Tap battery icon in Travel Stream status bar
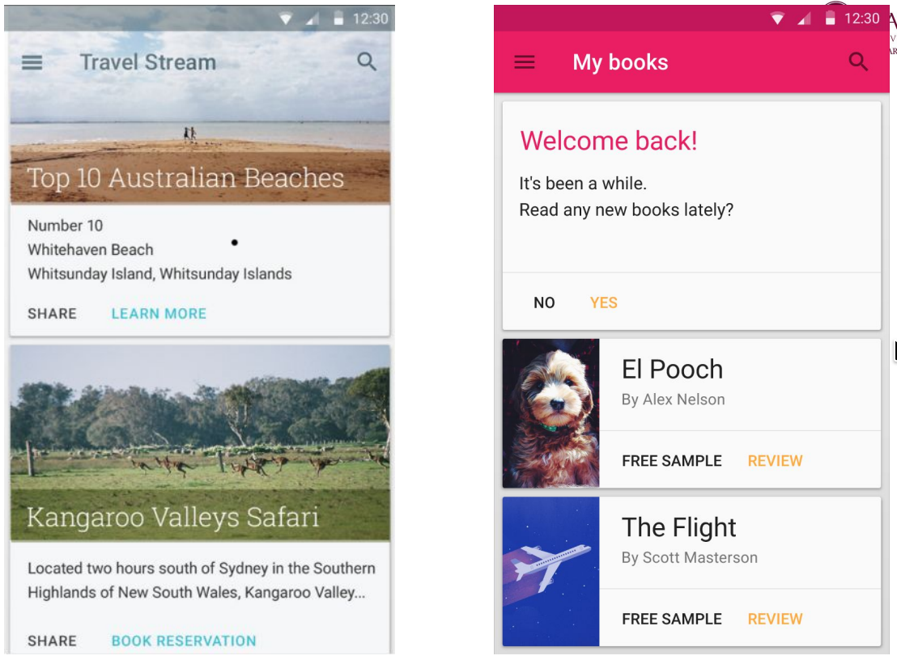This screenshot has width=897, height=660. pos(338,19)
